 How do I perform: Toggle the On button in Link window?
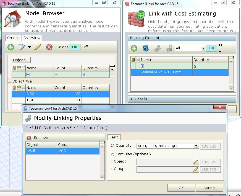211,48
